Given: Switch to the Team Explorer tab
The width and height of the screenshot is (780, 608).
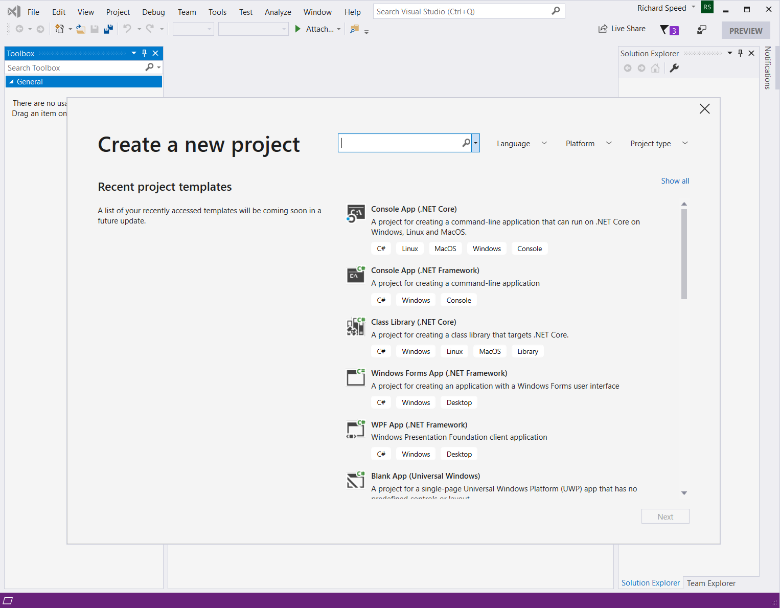Looking at the screenshot, I should click(711, 583).
